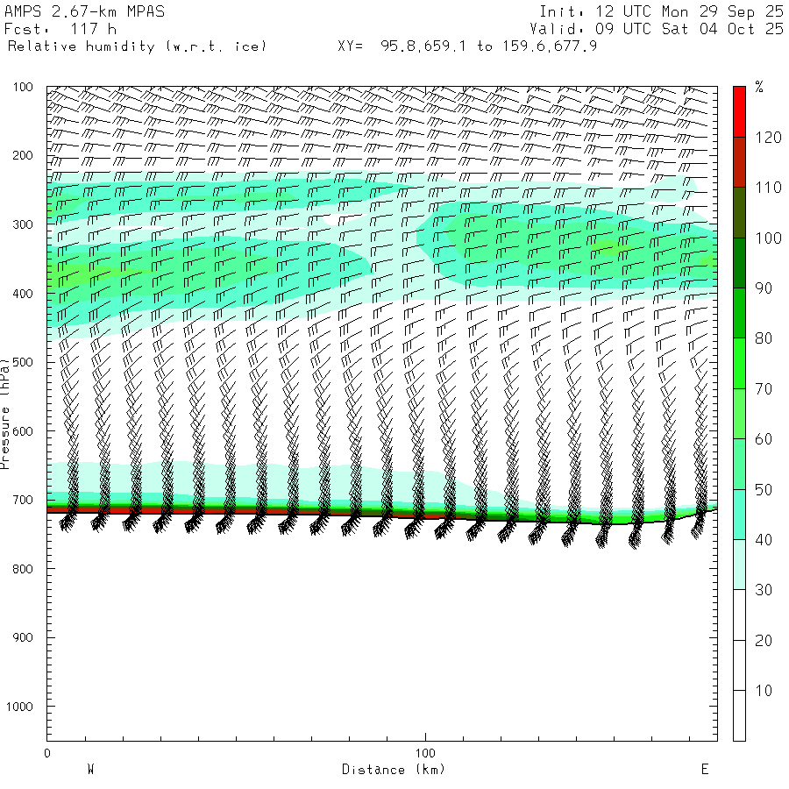
Task: Click the 100 distance axis label
Action: click(425, 753)
